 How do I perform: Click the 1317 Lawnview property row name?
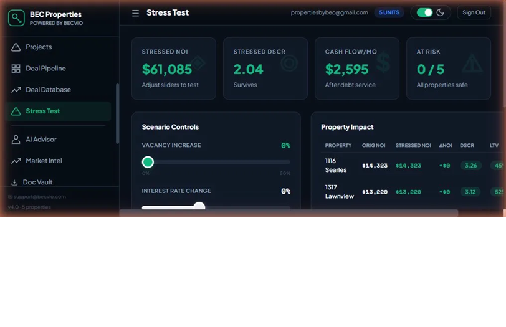[x=339, y=192]
